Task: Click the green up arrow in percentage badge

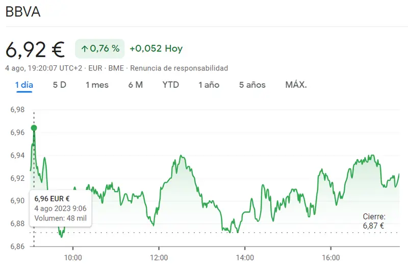Action: [x=84, y=48]
